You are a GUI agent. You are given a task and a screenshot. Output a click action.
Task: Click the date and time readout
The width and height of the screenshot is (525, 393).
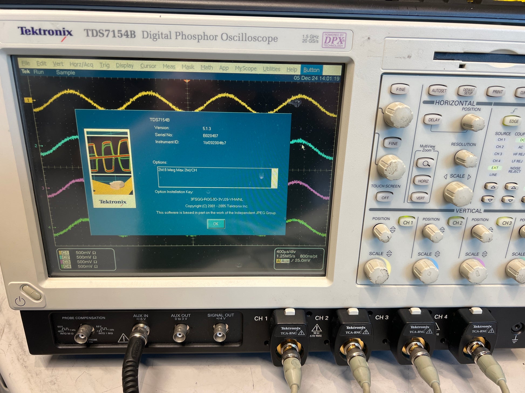(316, 78)
